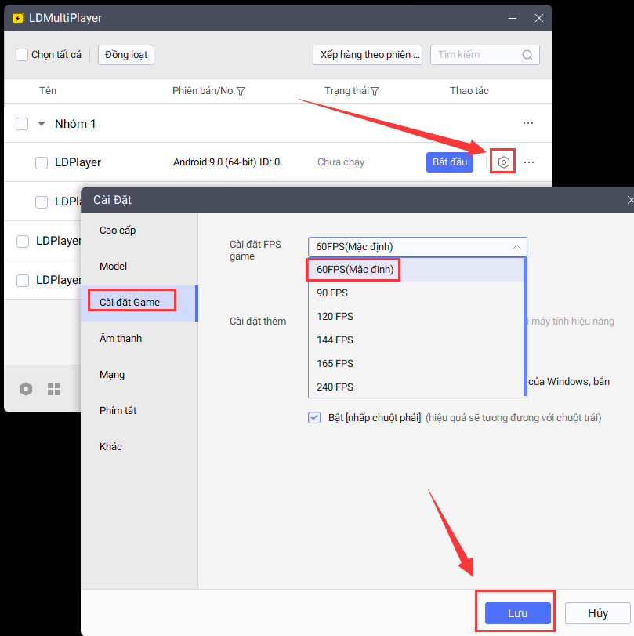Screen dimensions: 634x636
Task: Click the Nhóm 1 group name
Action: pyautogui.click(x=75, y=124)
